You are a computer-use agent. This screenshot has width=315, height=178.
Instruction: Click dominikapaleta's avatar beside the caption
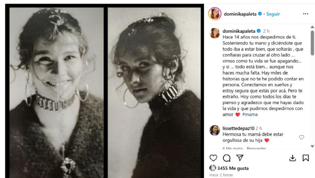pyautogui.click(x=215, y=33)
